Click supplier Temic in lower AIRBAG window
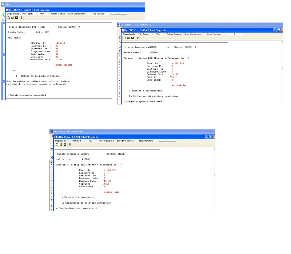Image resolution: width=291 pixels, height=254 pixels. pyautogui.click(x=106, y=184)
